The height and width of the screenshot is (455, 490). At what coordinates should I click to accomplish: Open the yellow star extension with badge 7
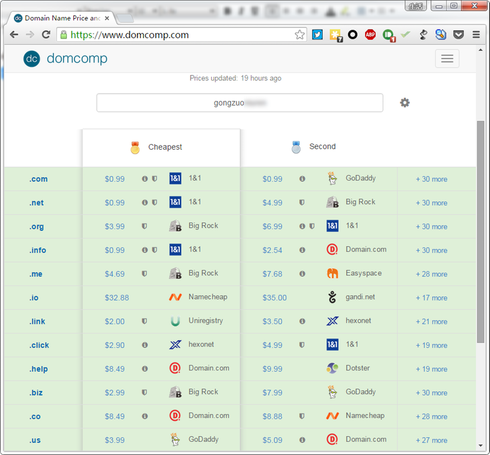(x=336, y=35)
